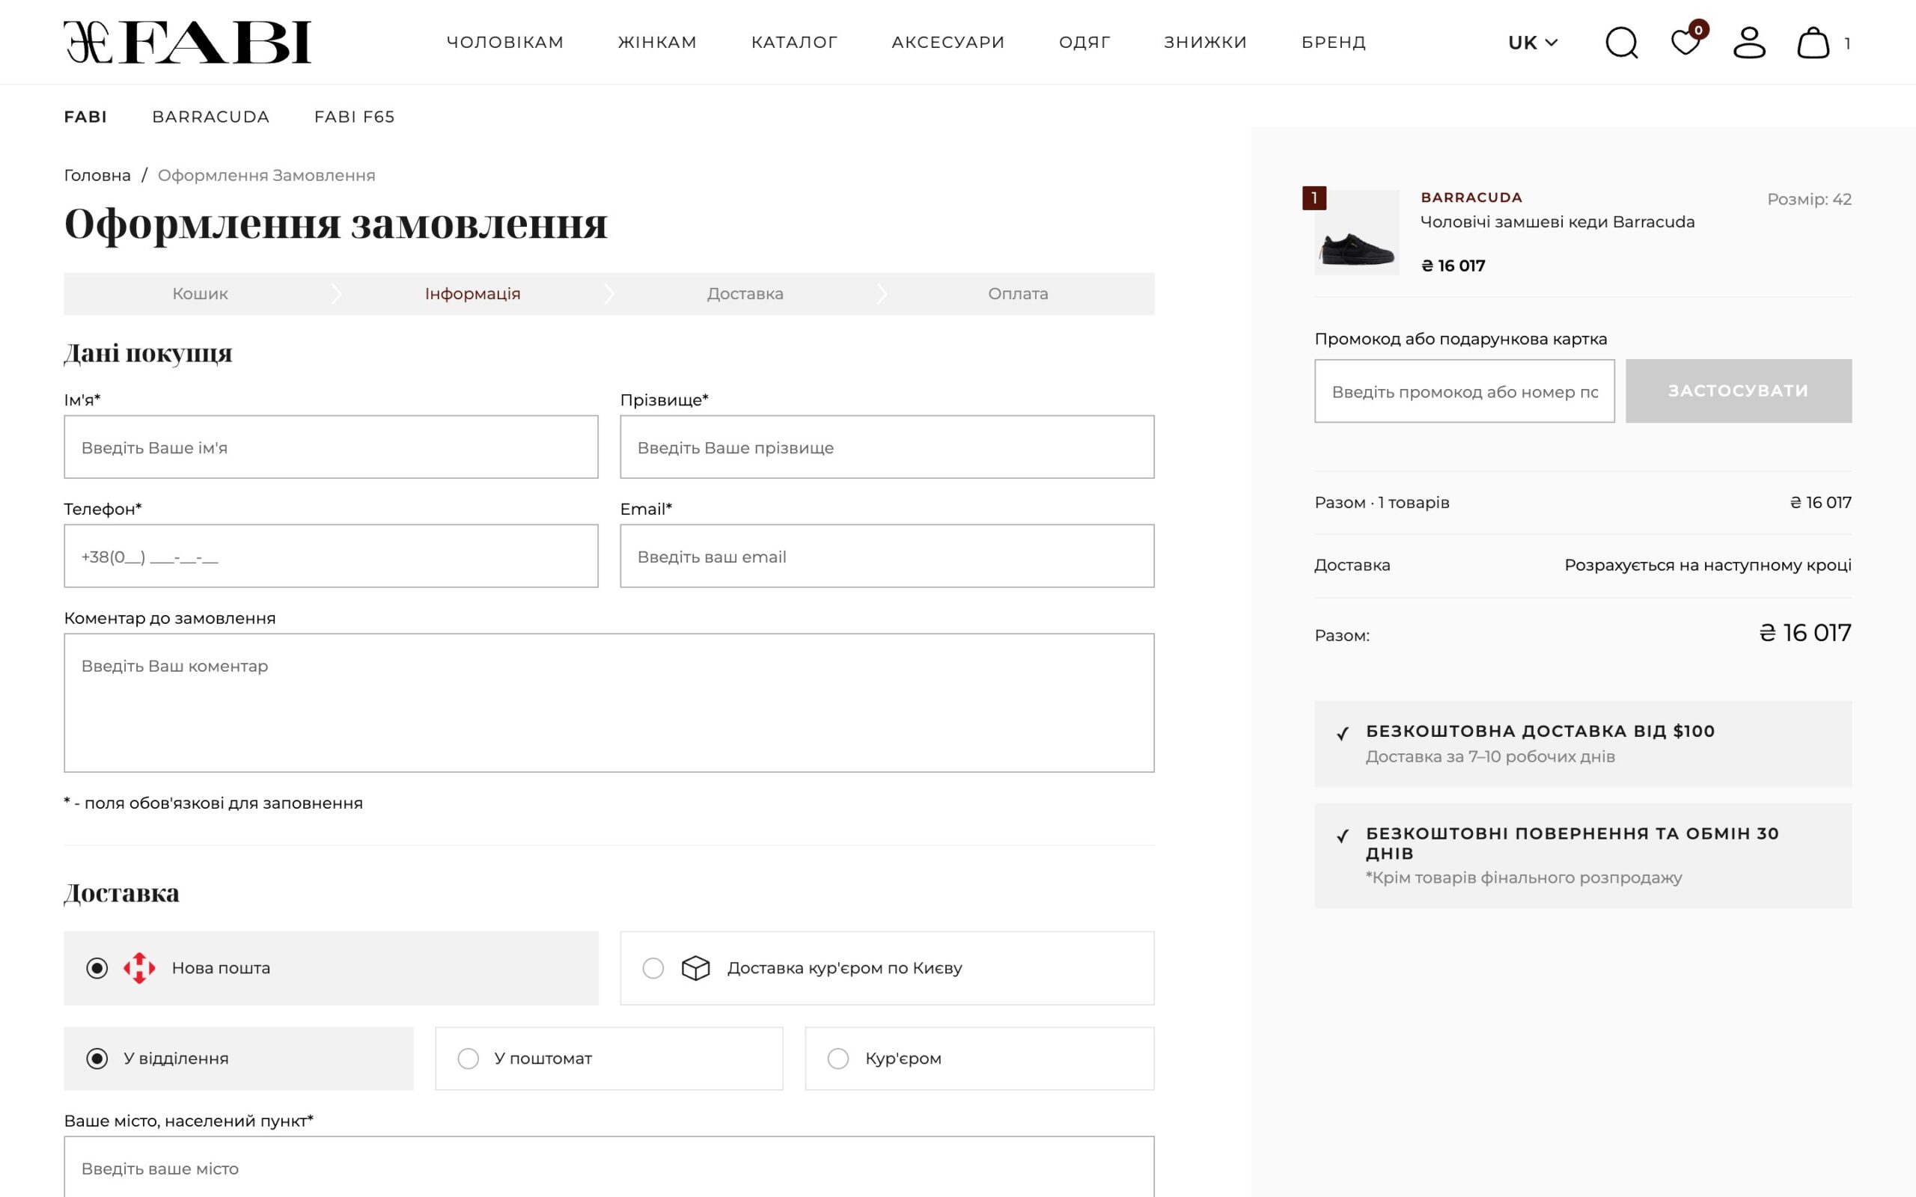The width and height of the screenshot is (1916, 1197).
Task: Open КАТАЛОГ menu
Action: (x=794, y=42)
